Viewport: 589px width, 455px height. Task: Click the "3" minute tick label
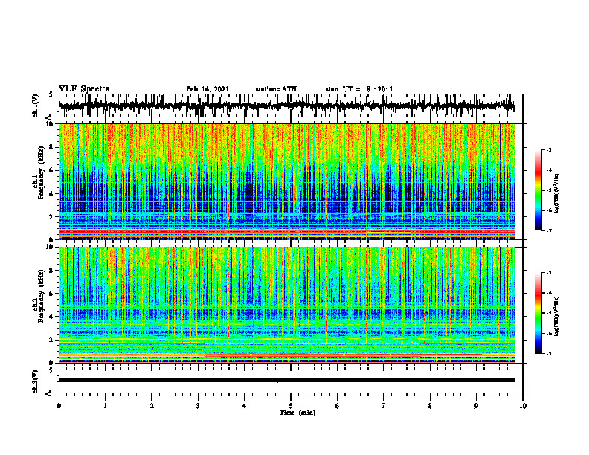(x=198, y=406)
